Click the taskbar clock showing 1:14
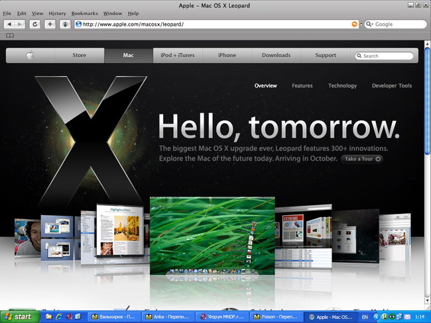The image size is (431, 323). pyautogui.click(x=420, y=317)
